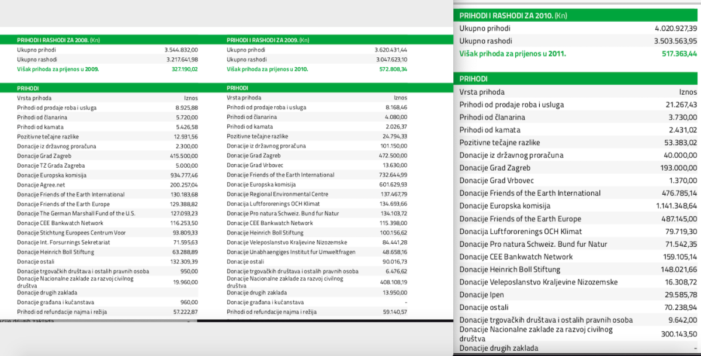This screenshot has width=701, height=356.
Task: Click 'Donacije The German Marshall Fund of the U.S.'
Action: click(76, 213)
